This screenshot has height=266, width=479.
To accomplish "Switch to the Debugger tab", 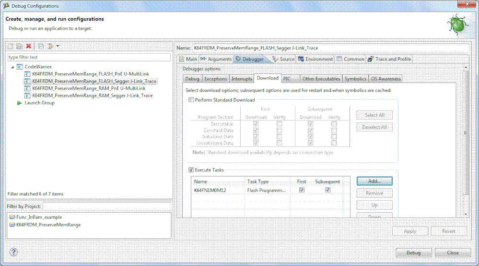I will pyautogui.click(x=250, y=59).
